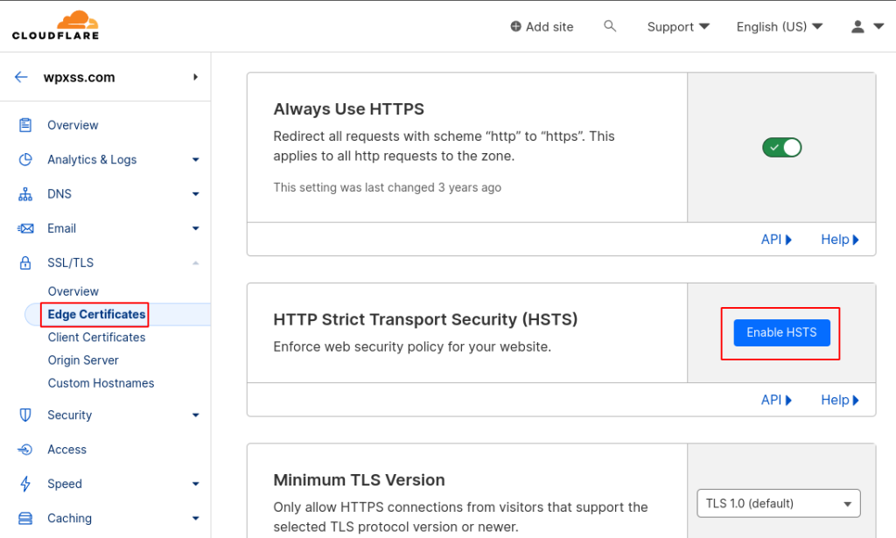Viewport: 896px width, 538px height.
Task: Click "Enforce web security policy for your website."
Action: [x=412, y=346]
